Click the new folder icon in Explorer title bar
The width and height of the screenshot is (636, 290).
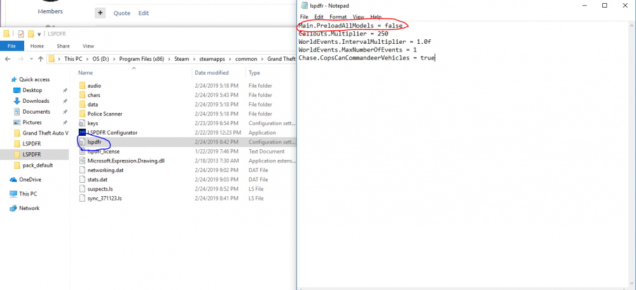[x=31, y=34]
